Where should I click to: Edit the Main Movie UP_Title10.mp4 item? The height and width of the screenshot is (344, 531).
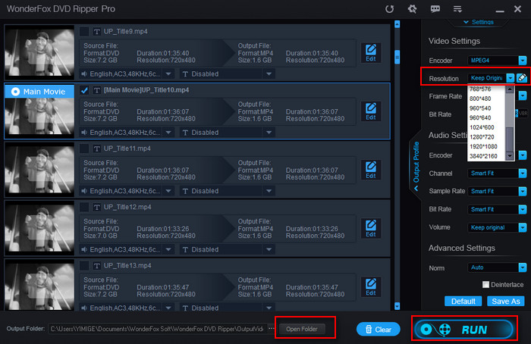tap(371, 111)
